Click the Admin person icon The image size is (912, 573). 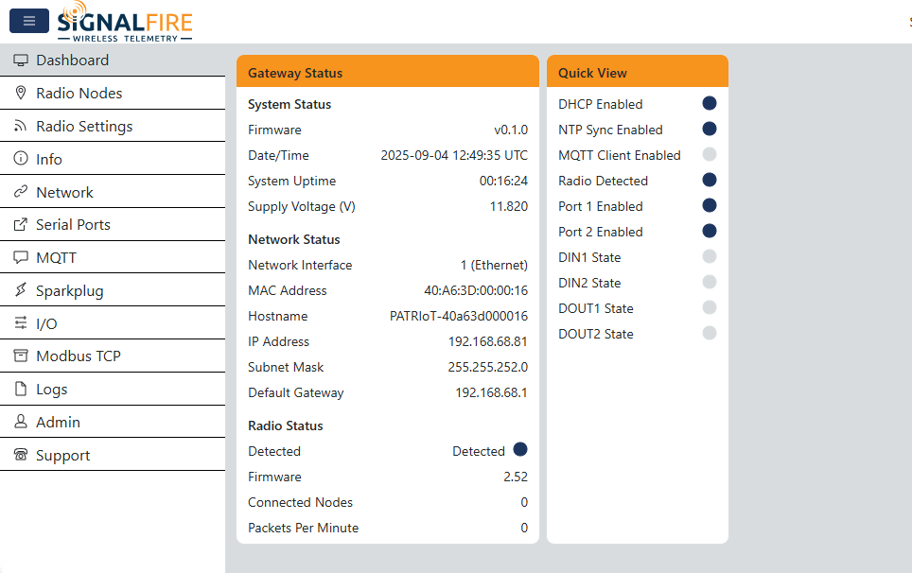(21, 423)
